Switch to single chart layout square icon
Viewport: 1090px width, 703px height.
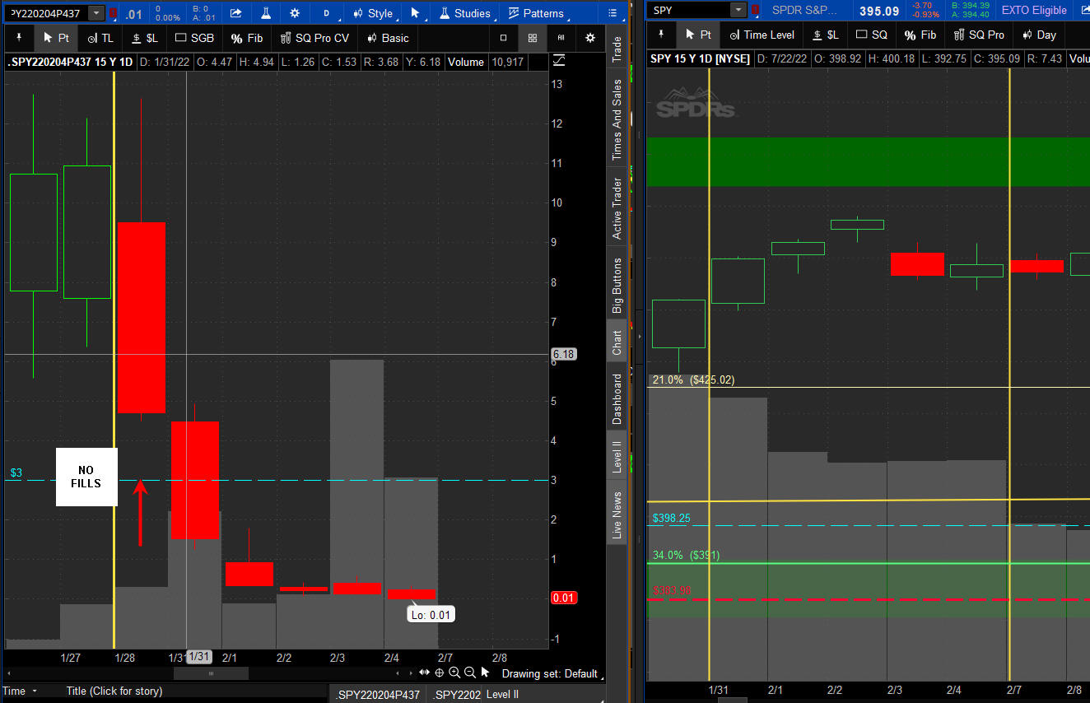(504, 38)
